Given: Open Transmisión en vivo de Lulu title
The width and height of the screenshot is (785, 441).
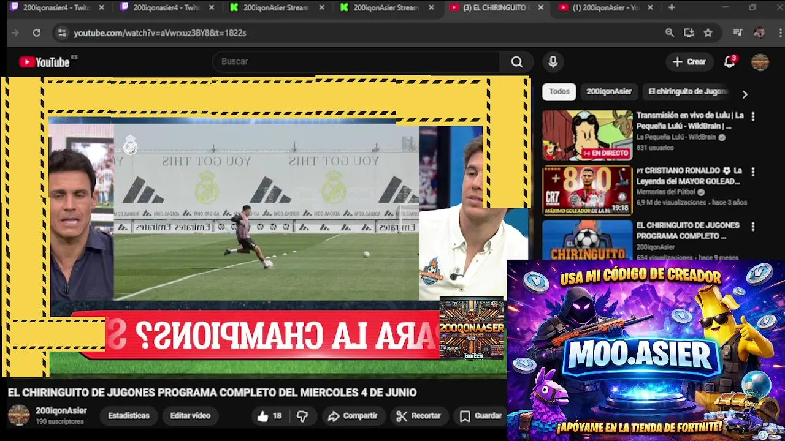Looking at the screenshot, I should point(690,121).
